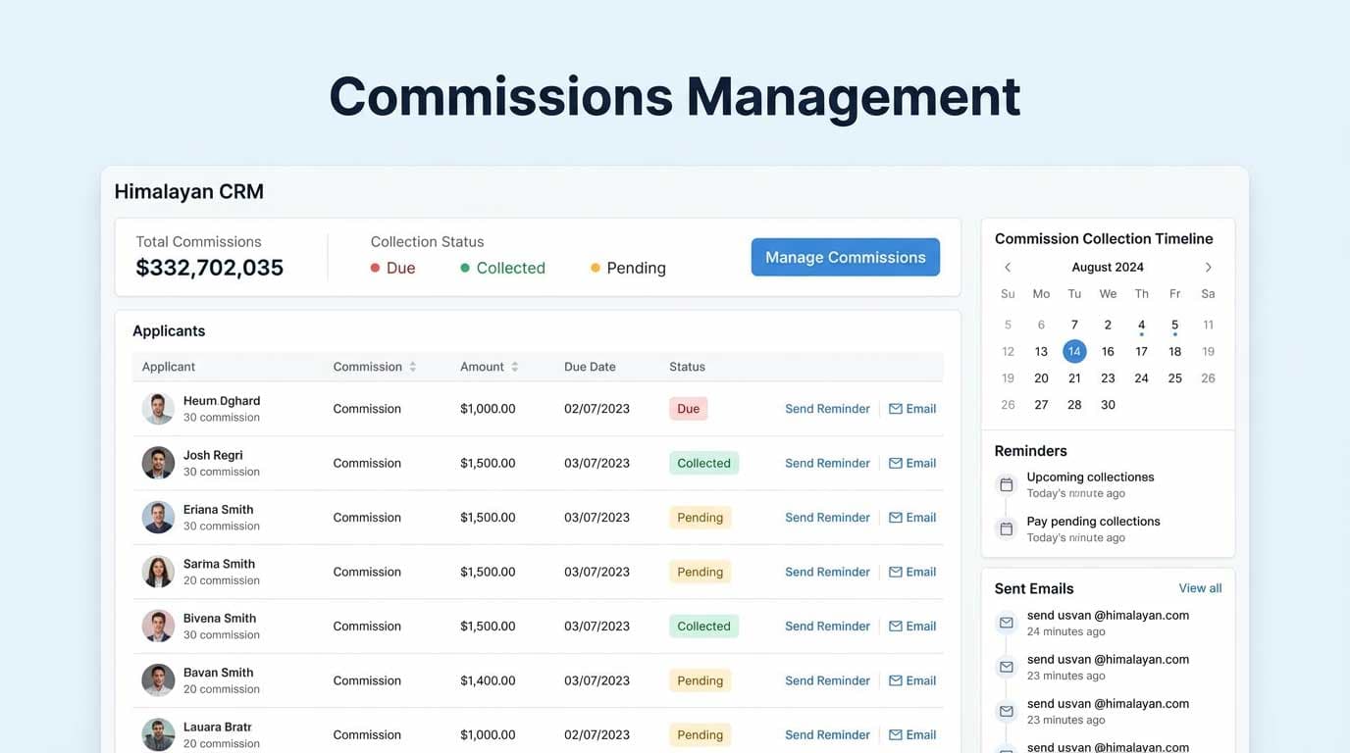Open View all sent emails
Viewport: 1350px width, 753px height.
click(1200, 587)
